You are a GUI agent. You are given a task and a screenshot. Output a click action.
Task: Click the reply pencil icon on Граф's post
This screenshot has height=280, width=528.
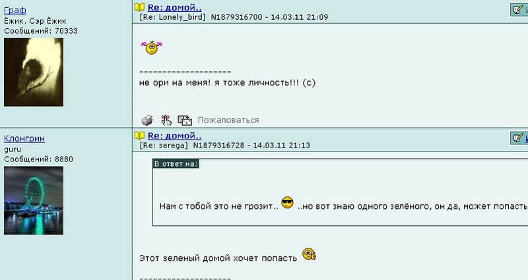518,9
